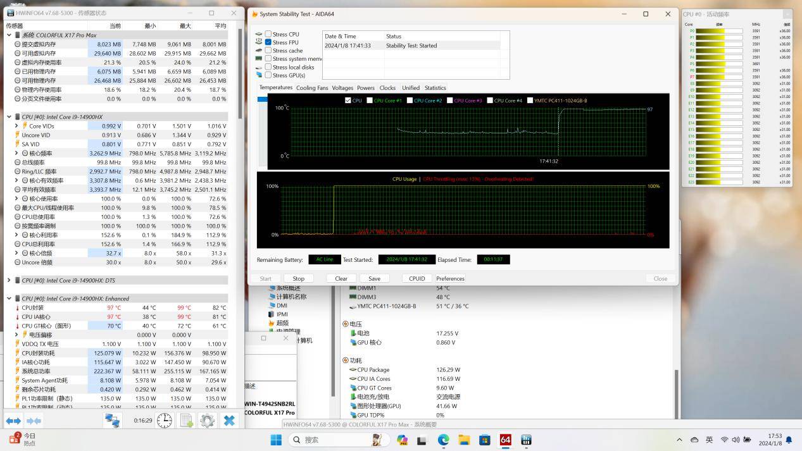This screenshot has width=802, height=451.
Task: Uncheck Stress FPU checkbox
Action: pos(268,42)
